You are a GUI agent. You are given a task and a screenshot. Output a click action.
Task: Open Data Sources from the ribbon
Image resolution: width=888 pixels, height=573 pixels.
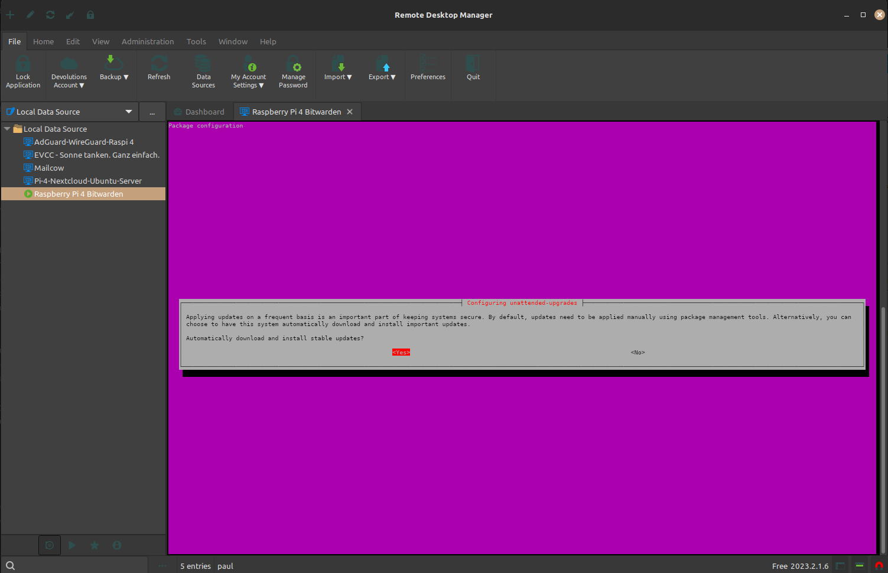tap(203, 64)
